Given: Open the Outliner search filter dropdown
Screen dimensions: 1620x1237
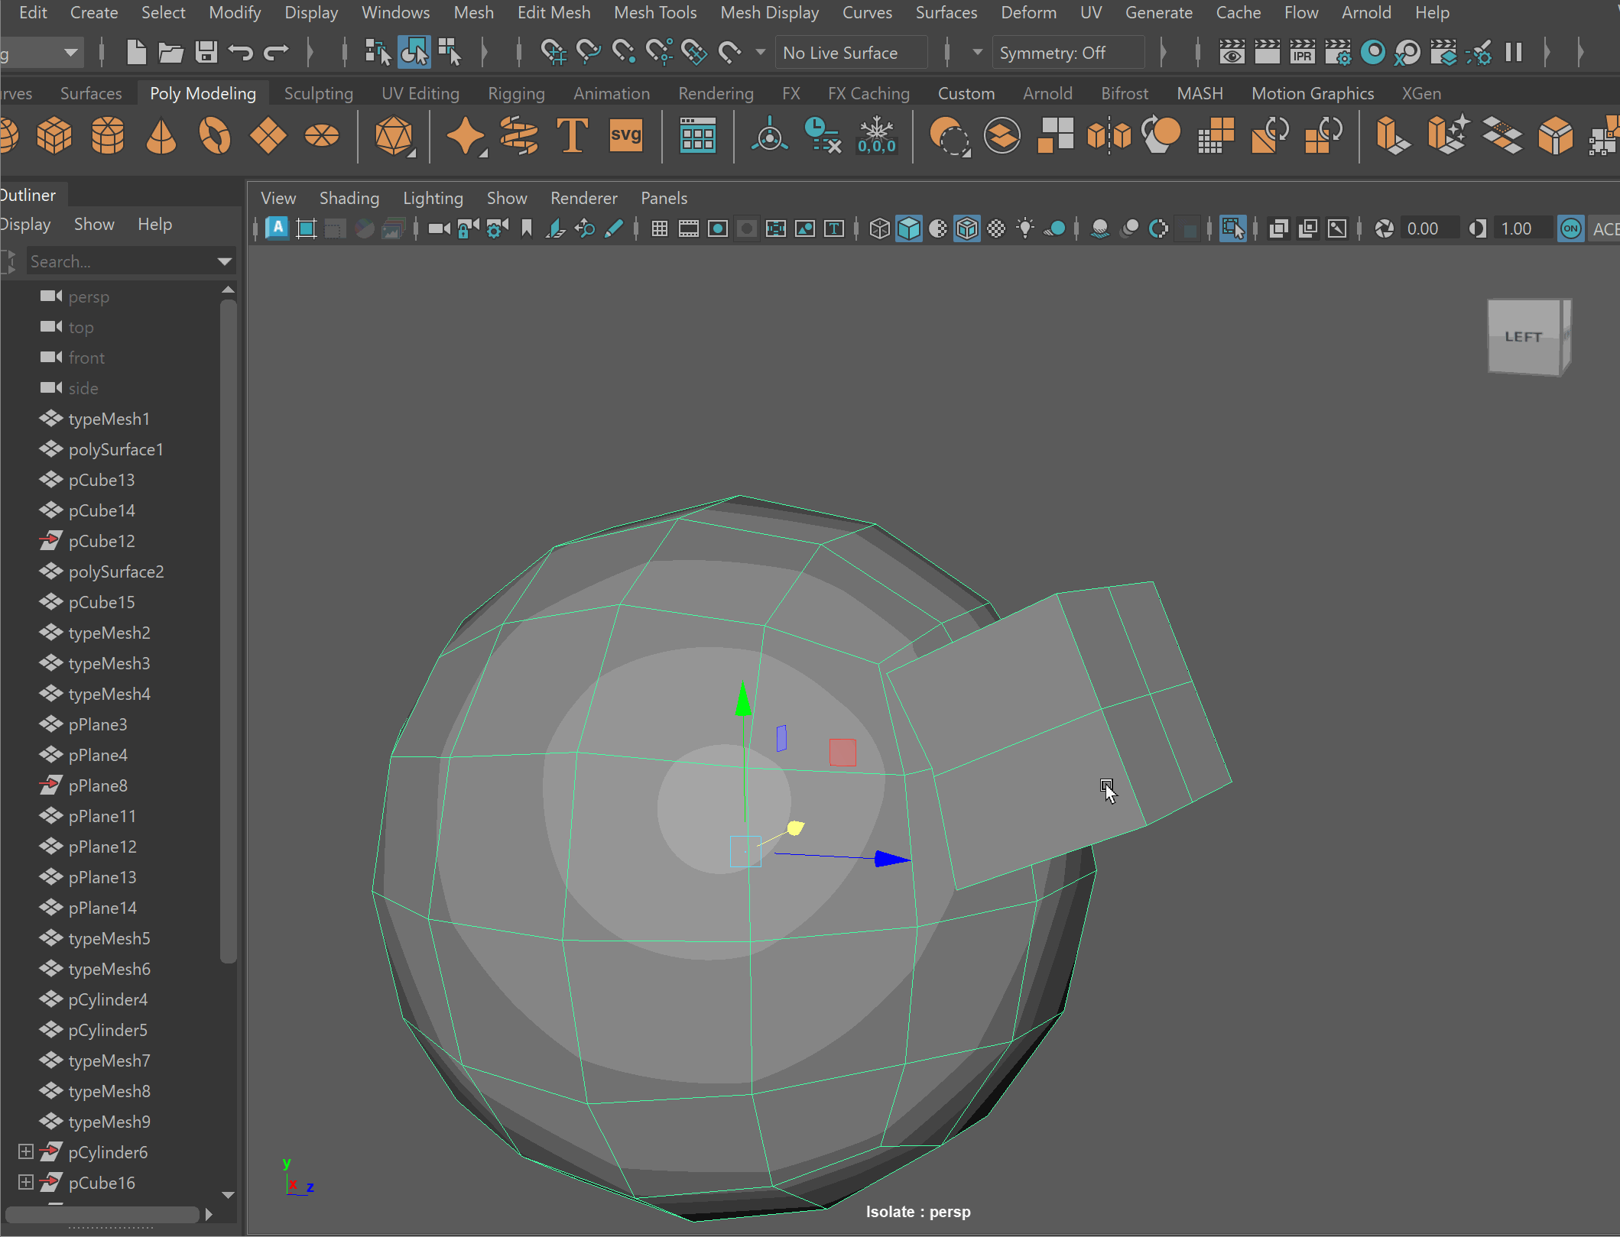Looking at the screenshot, I should coord(224,262).
